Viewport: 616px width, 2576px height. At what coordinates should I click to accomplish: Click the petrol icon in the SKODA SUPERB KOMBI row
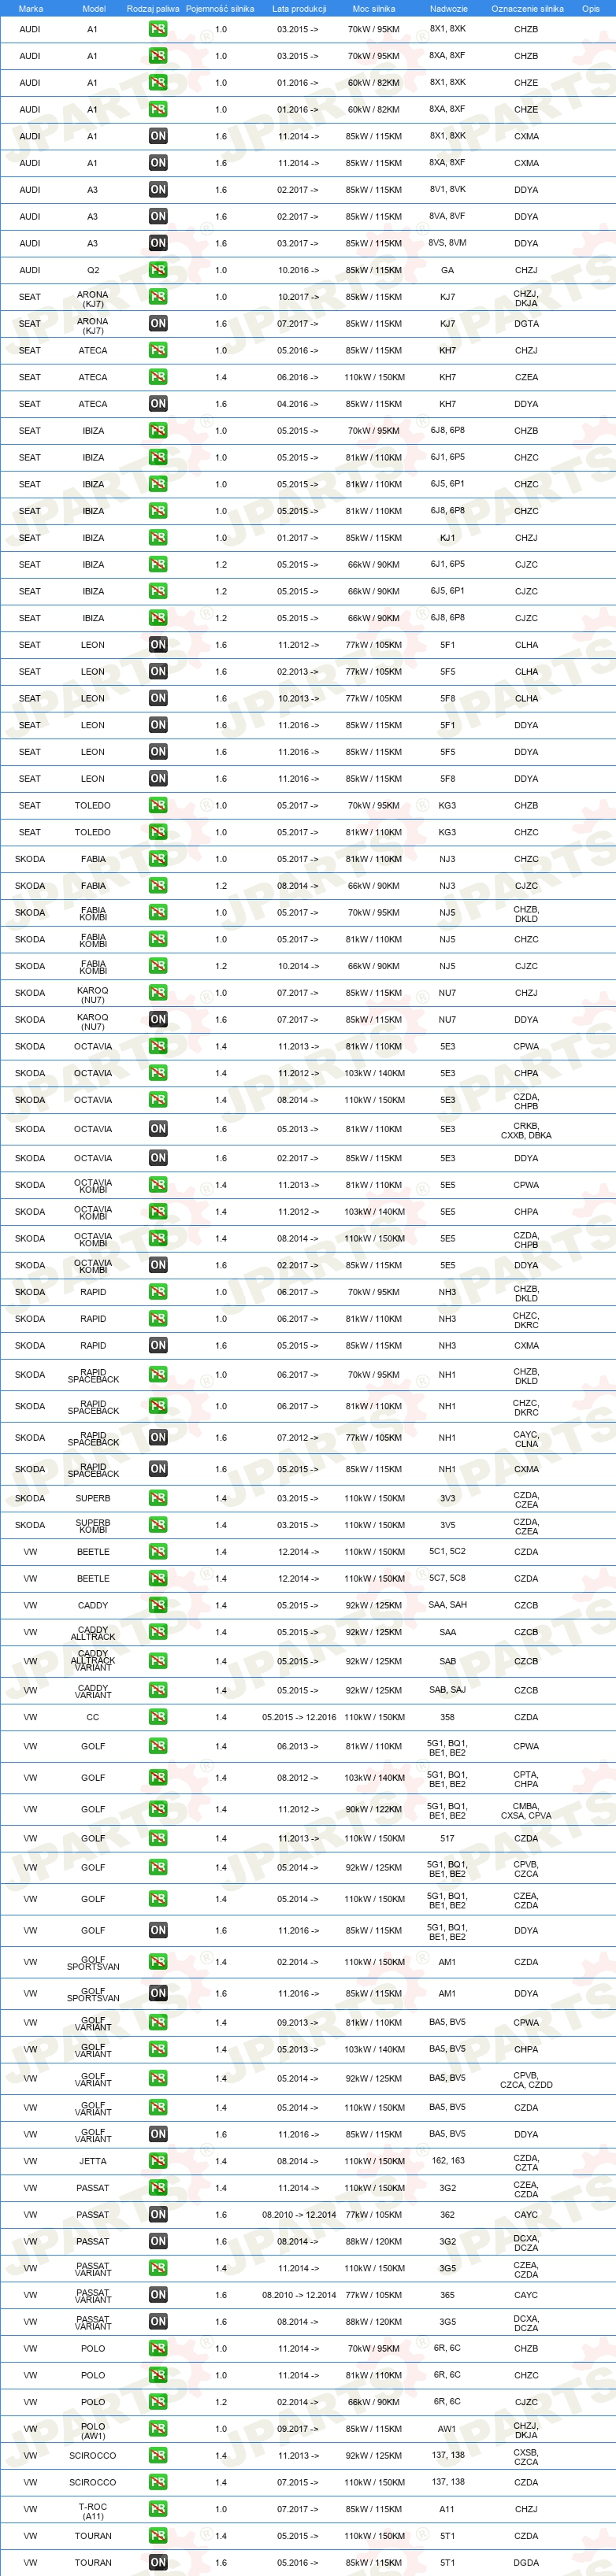coord(158,1525)
